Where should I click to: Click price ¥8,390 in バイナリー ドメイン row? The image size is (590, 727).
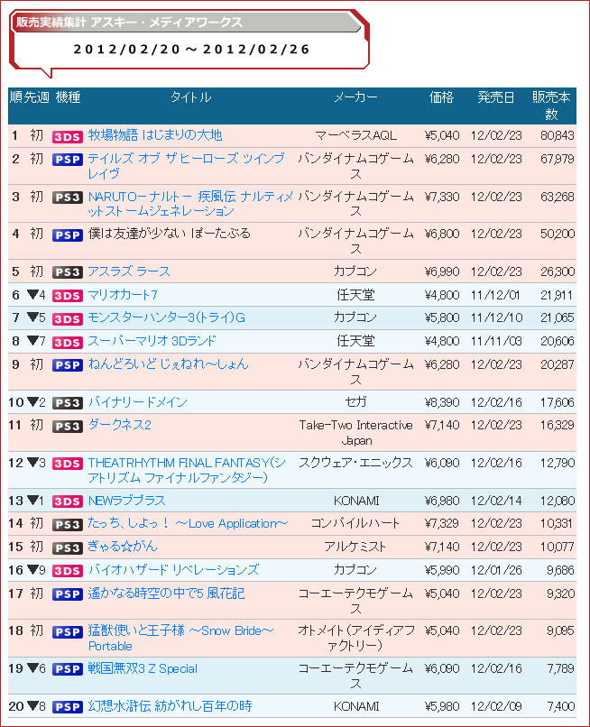pyautogui.click(x=441, y=402)
